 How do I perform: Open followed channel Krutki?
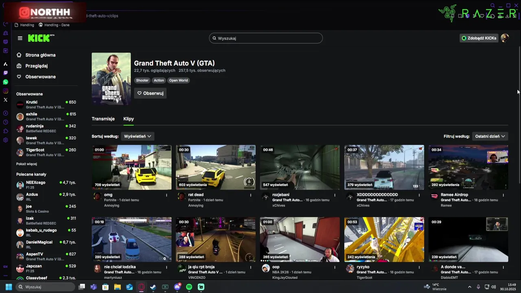pos(46,105)
